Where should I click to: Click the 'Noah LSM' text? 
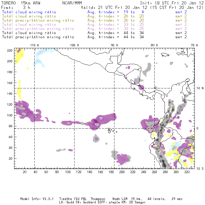tap(120, 199)
